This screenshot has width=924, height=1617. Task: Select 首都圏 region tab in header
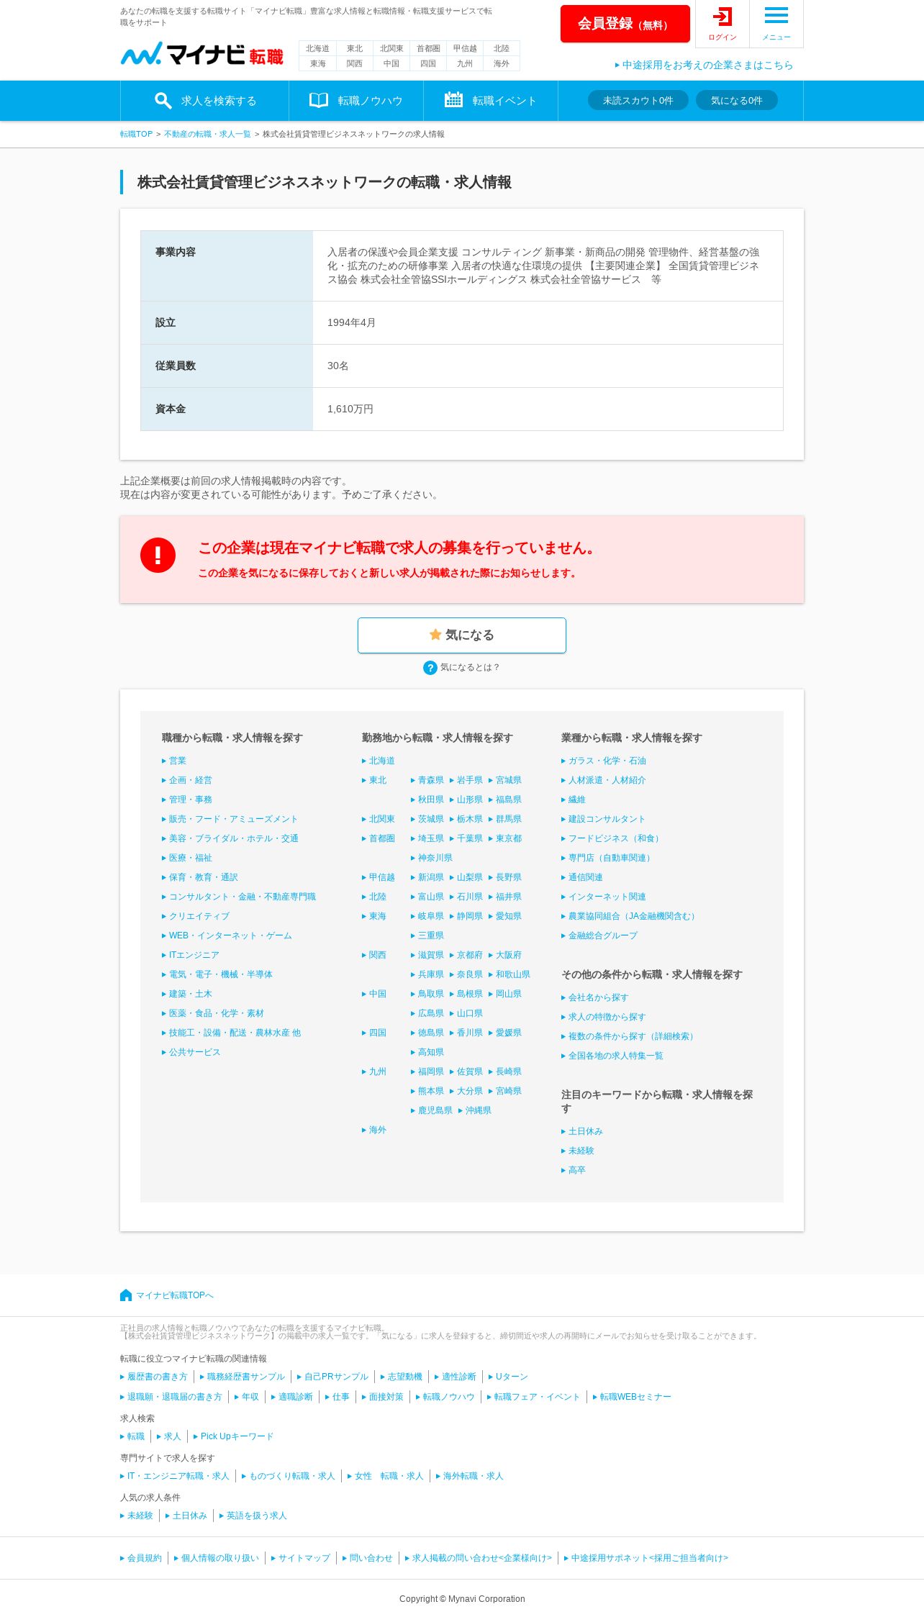tap(428, 48)
